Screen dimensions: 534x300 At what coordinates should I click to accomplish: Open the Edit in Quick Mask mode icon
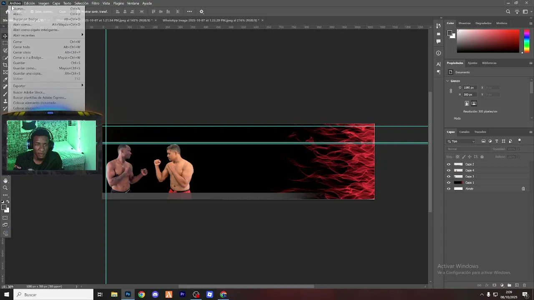(x=5, y=218)
